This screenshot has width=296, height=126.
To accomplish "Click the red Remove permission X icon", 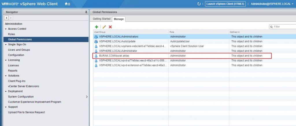I will [110, 27].
